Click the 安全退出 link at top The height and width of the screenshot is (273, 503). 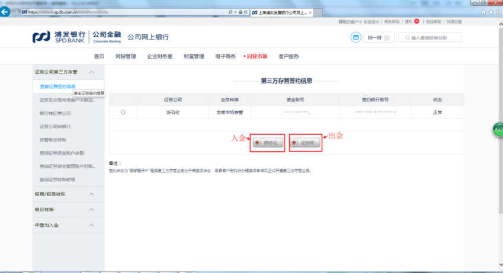coord(371,21)
